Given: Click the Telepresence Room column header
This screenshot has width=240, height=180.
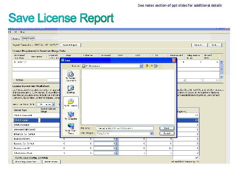Looking at the screenshot, I should point(193,57).
